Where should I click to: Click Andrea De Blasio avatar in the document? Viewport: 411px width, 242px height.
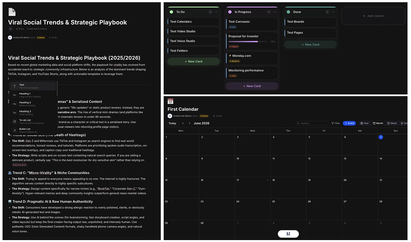click(x=10, y=37)
